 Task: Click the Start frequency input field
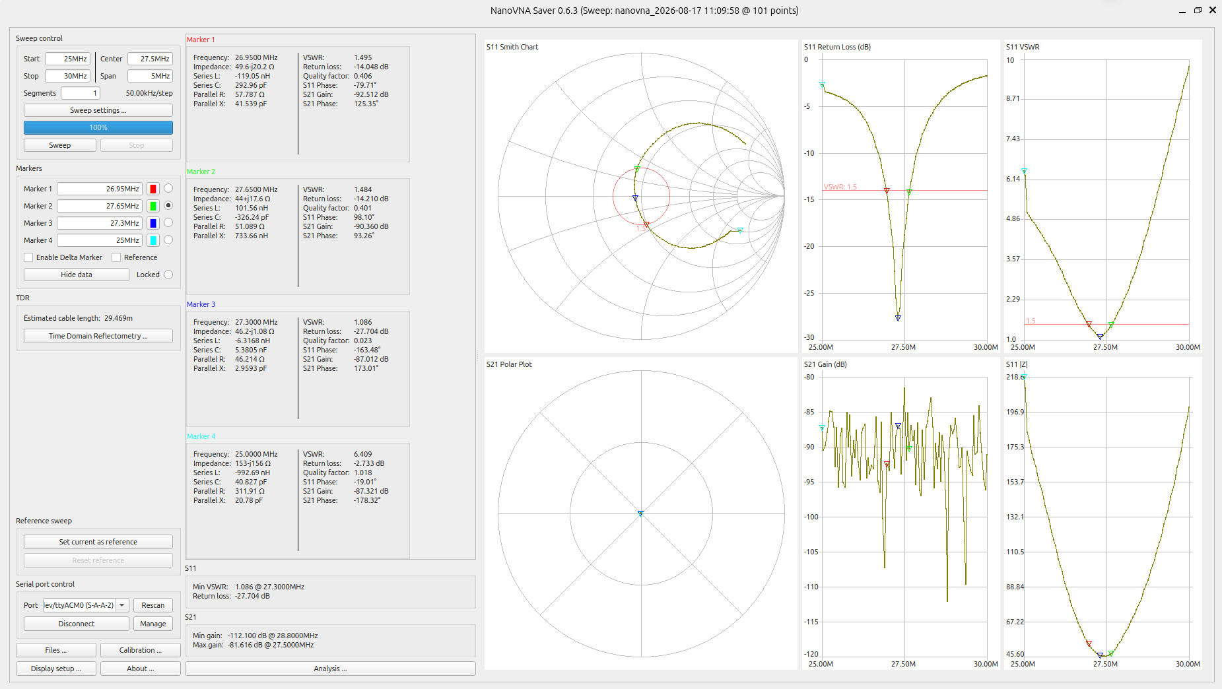tap(67, 59)
